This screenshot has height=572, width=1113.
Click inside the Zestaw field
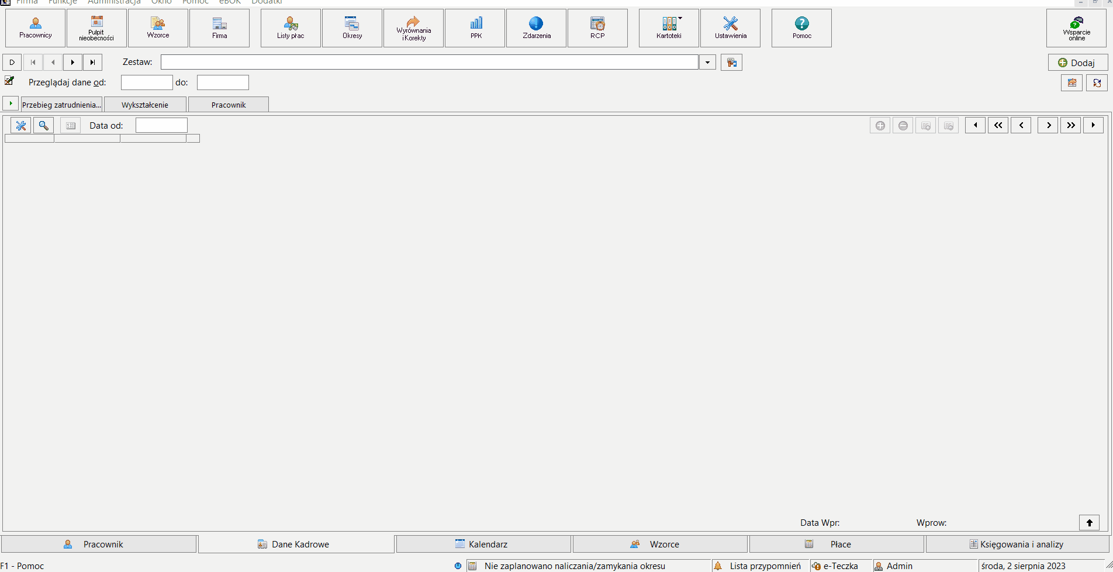point(429,62)
